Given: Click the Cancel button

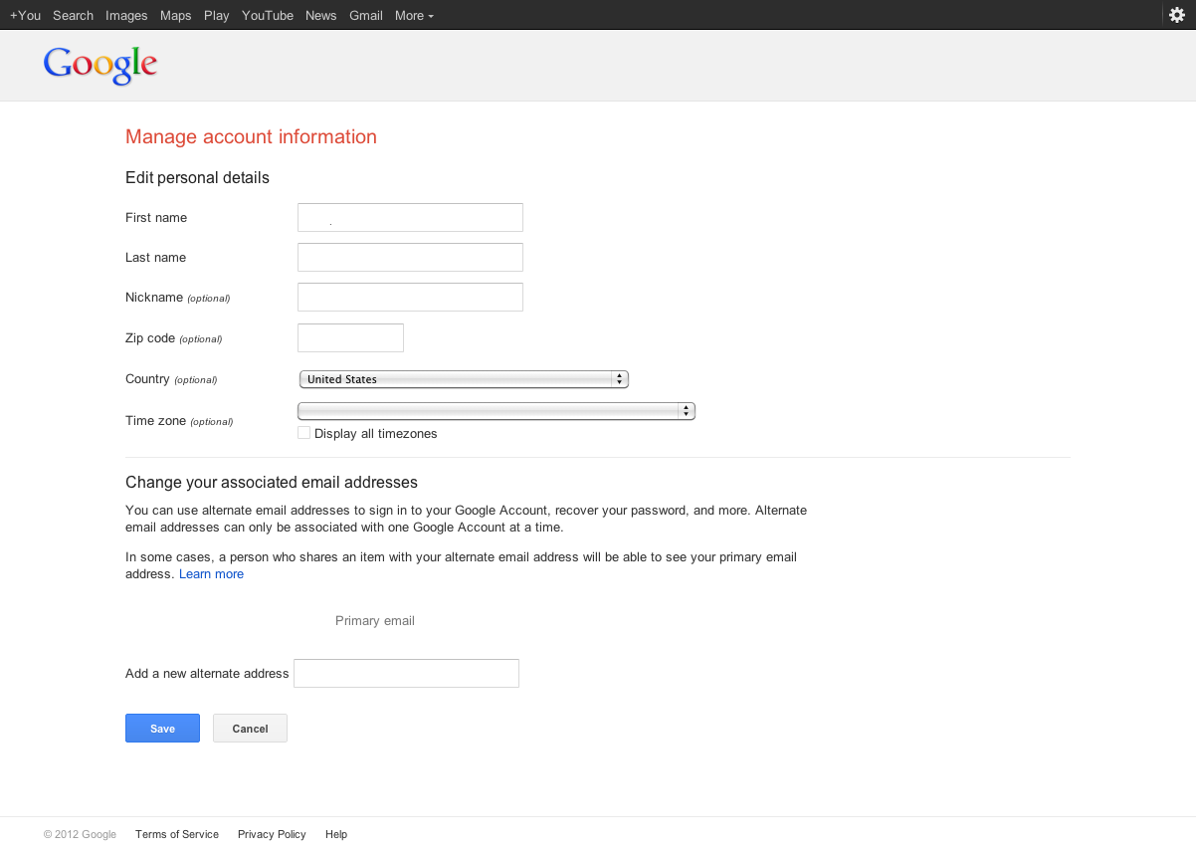Looking at the screenshot, I should [250, 729].
